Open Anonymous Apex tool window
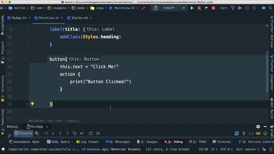This screenshot has width=274, height=154. coord(24,142)
